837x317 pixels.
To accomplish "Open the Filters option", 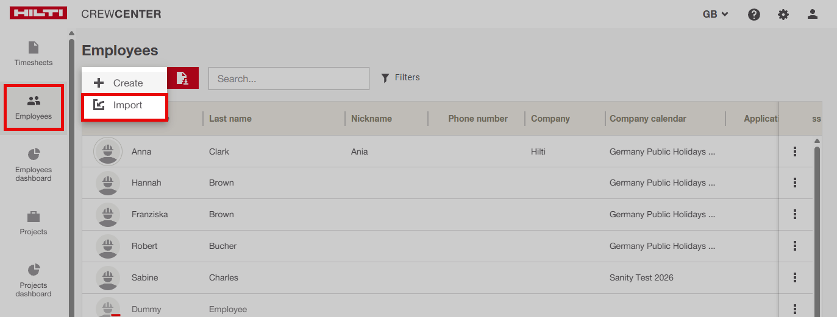I will pos(401,77).
